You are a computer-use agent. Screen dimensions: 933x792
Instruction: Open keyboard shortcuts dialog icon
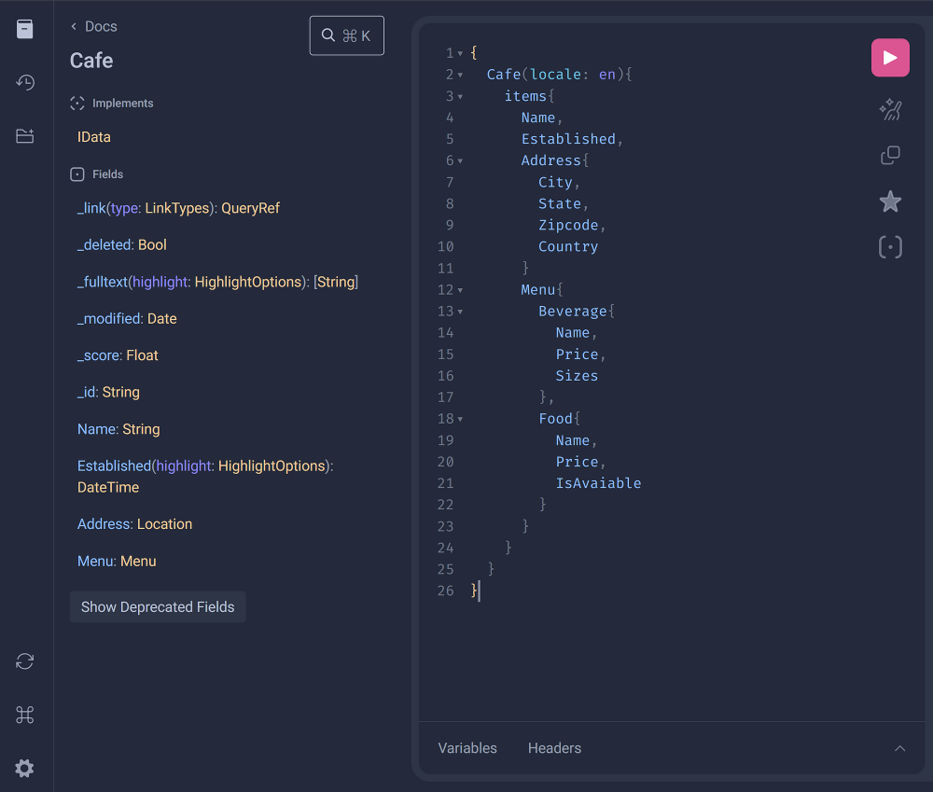coord(25,715)
